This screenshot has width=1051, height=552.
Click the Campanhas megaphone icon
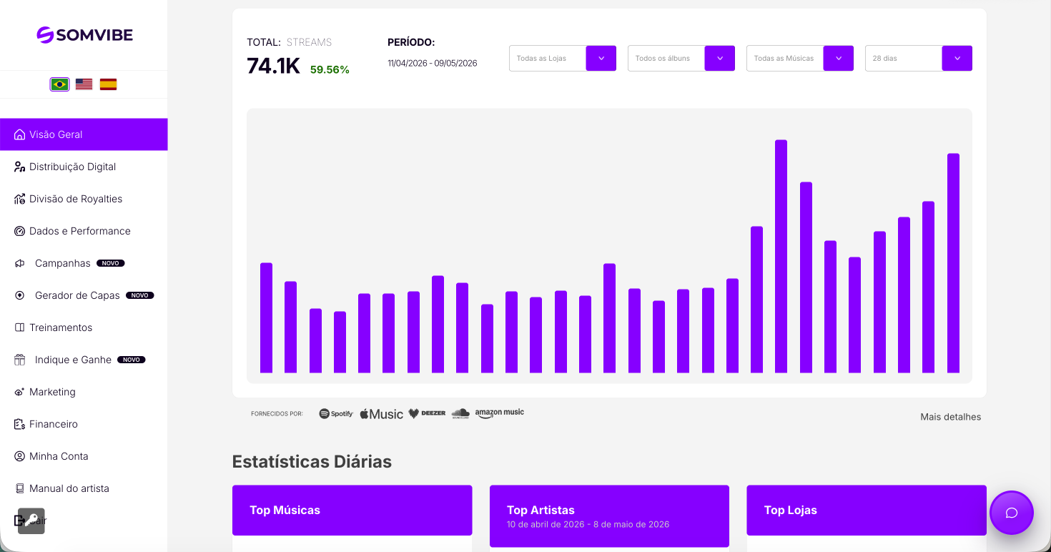pos(20,263)
